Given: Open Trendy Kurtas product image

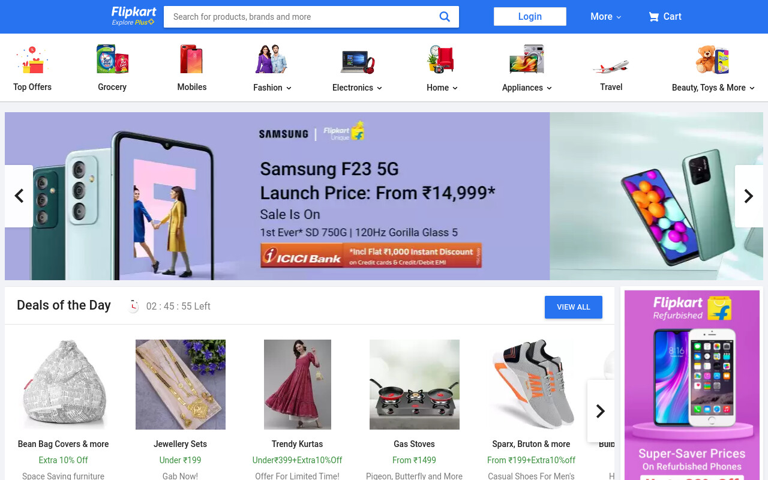Looking at the screenshot, I should pyautogui.click(x=298, y=385).
